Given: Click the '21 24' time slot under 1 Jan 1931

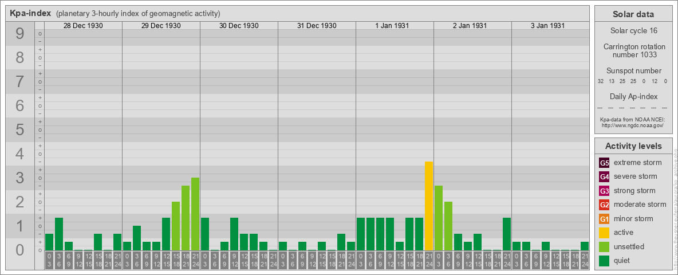Looking at the screenshot, I should point(428,261).
